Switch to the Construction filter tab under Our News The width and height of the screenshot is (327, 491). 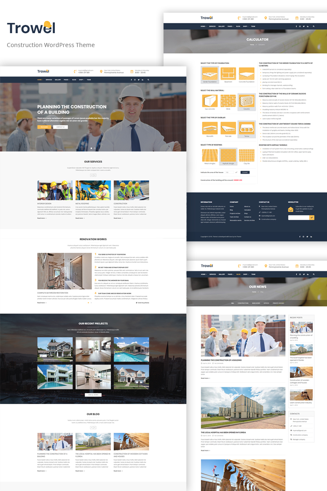(x=243, y=303)
